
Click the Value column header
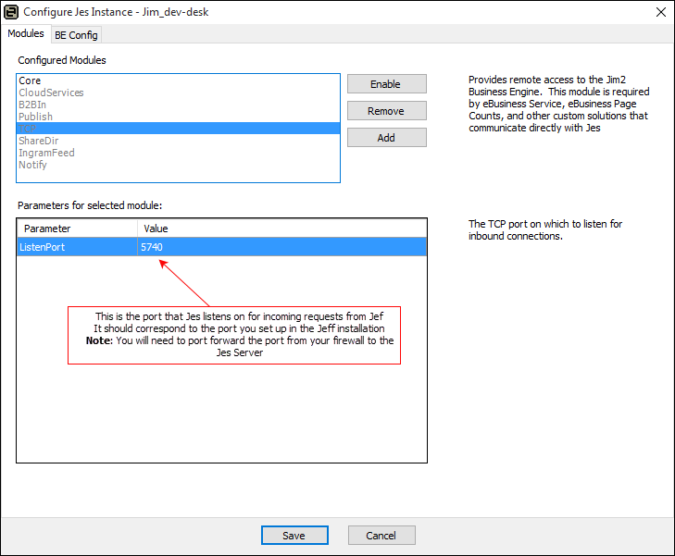tap(282, 229)
